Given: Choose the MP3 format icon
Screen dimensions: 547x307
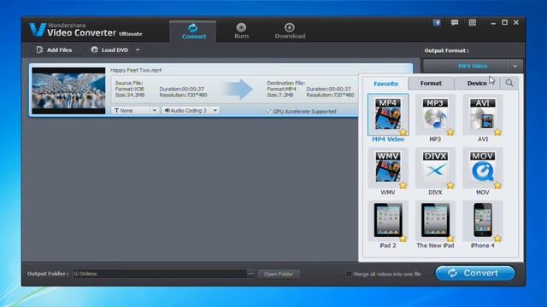Looking at the screenshot, I should coord(435,114).
